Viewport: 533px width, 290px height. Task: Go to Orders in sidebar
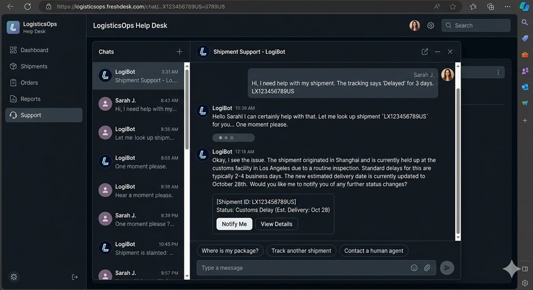click(x=44, y=83)
